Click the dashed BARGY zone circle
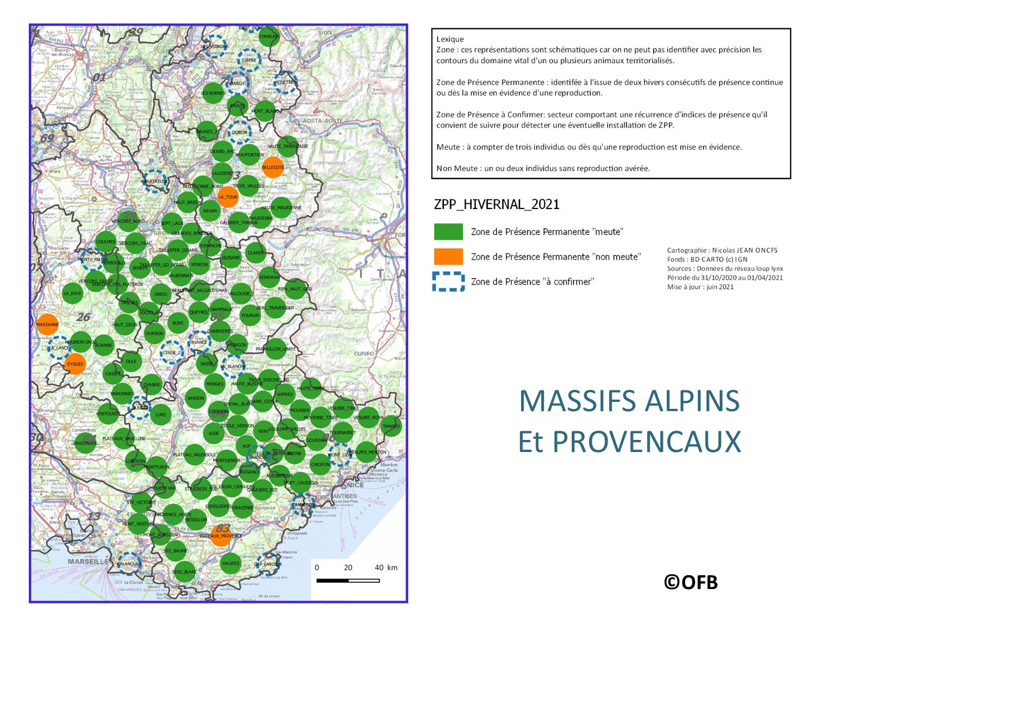This screenshot has width=1010, height=714. (237, 83)
